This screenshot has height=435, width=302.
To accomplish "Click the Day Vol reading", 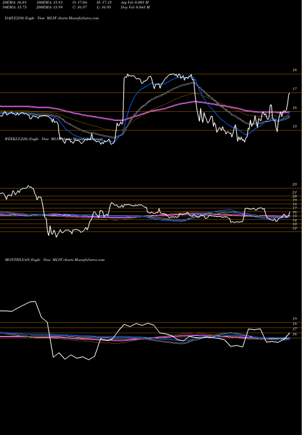I will pyautogui.click(x=135, y=7).
